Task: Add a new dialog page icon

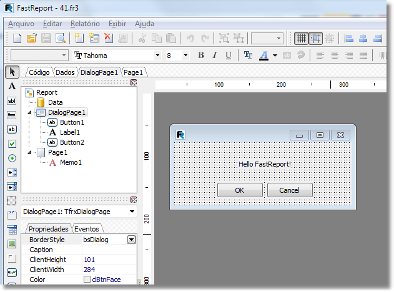Action: (94, 39)
